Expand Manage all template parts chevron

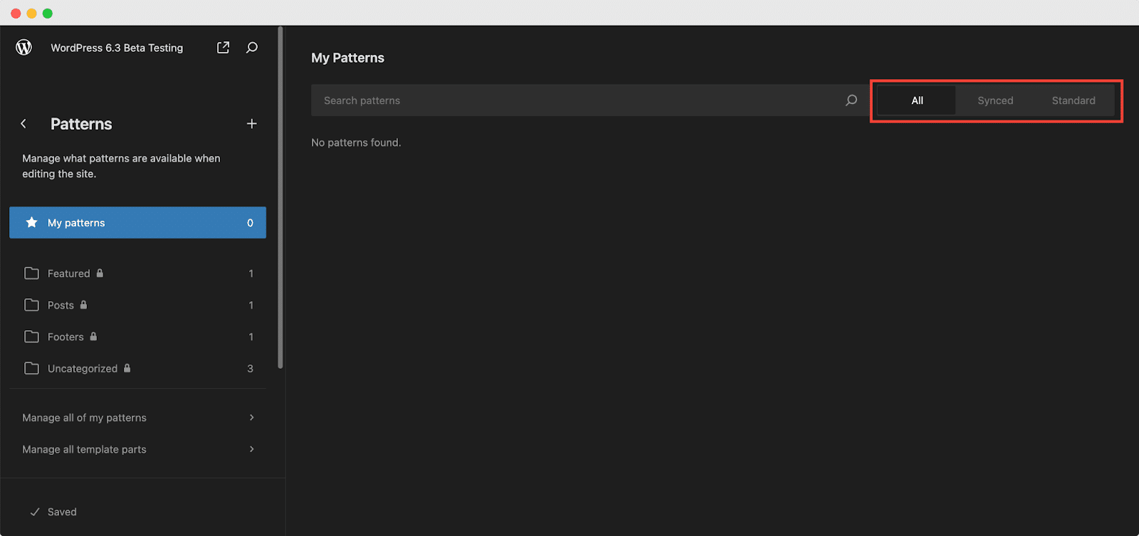pos(251,449)
